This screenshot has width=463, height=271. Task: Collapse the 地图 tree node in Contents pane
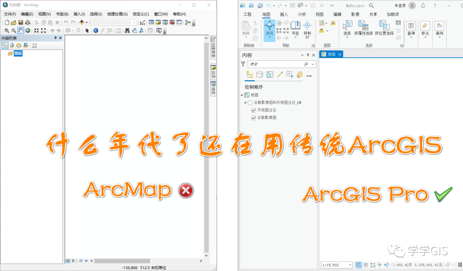click(241, 95)
